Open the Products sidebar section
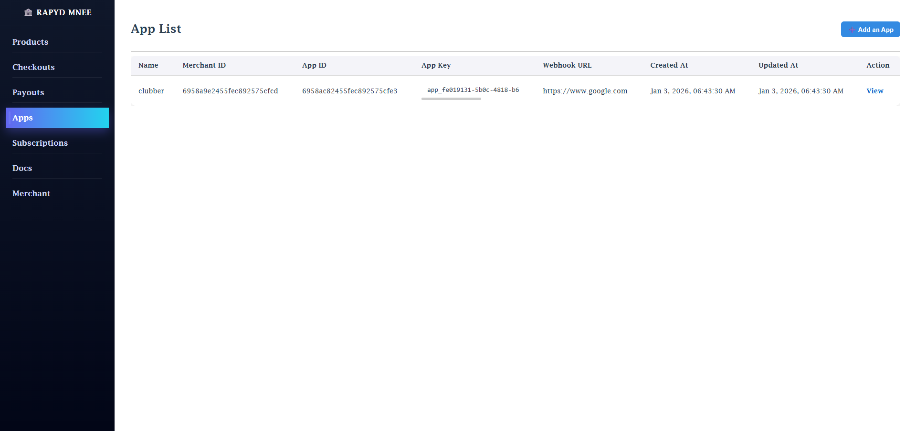916x431 pixels. 57,42
